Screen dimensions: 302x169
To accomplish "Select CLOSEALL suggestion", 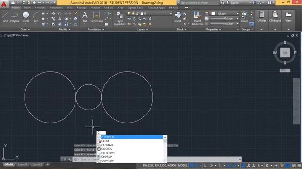I will click(x=130, y=145).
